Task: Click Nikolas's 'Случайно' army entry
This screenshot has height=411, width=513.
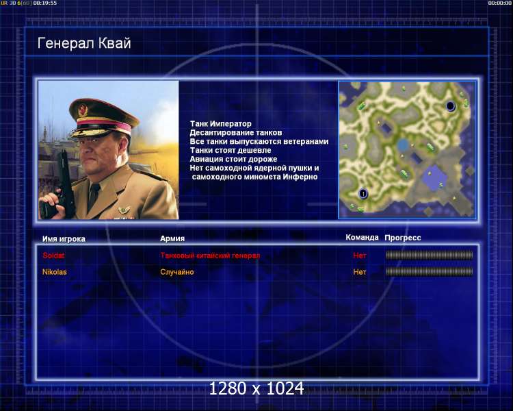Action: pos(176,272)
